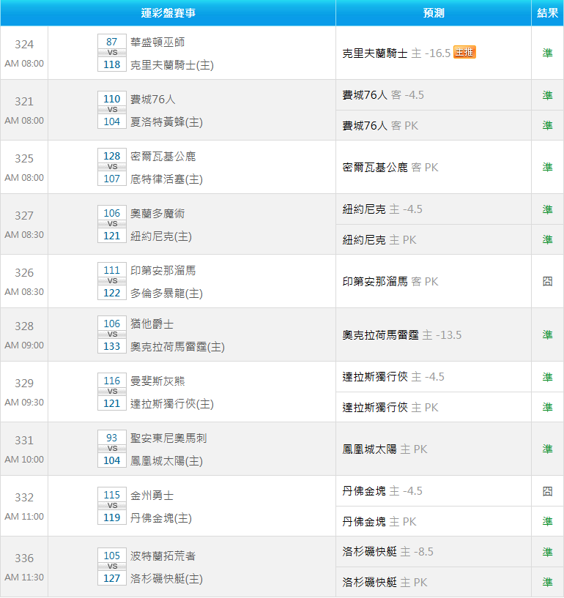Select team 聖安東尼奧馬刺
Image resolution: width=564 pixels, height=598 pixels.
tap(168, 438)
